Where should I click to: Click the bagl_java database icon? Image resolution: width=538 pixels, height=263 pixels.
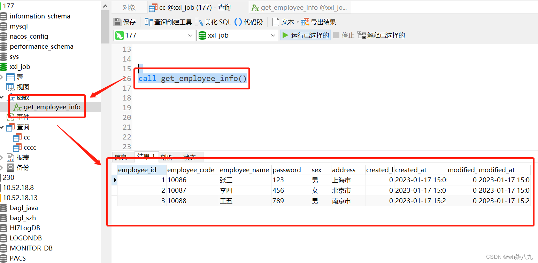3,208
